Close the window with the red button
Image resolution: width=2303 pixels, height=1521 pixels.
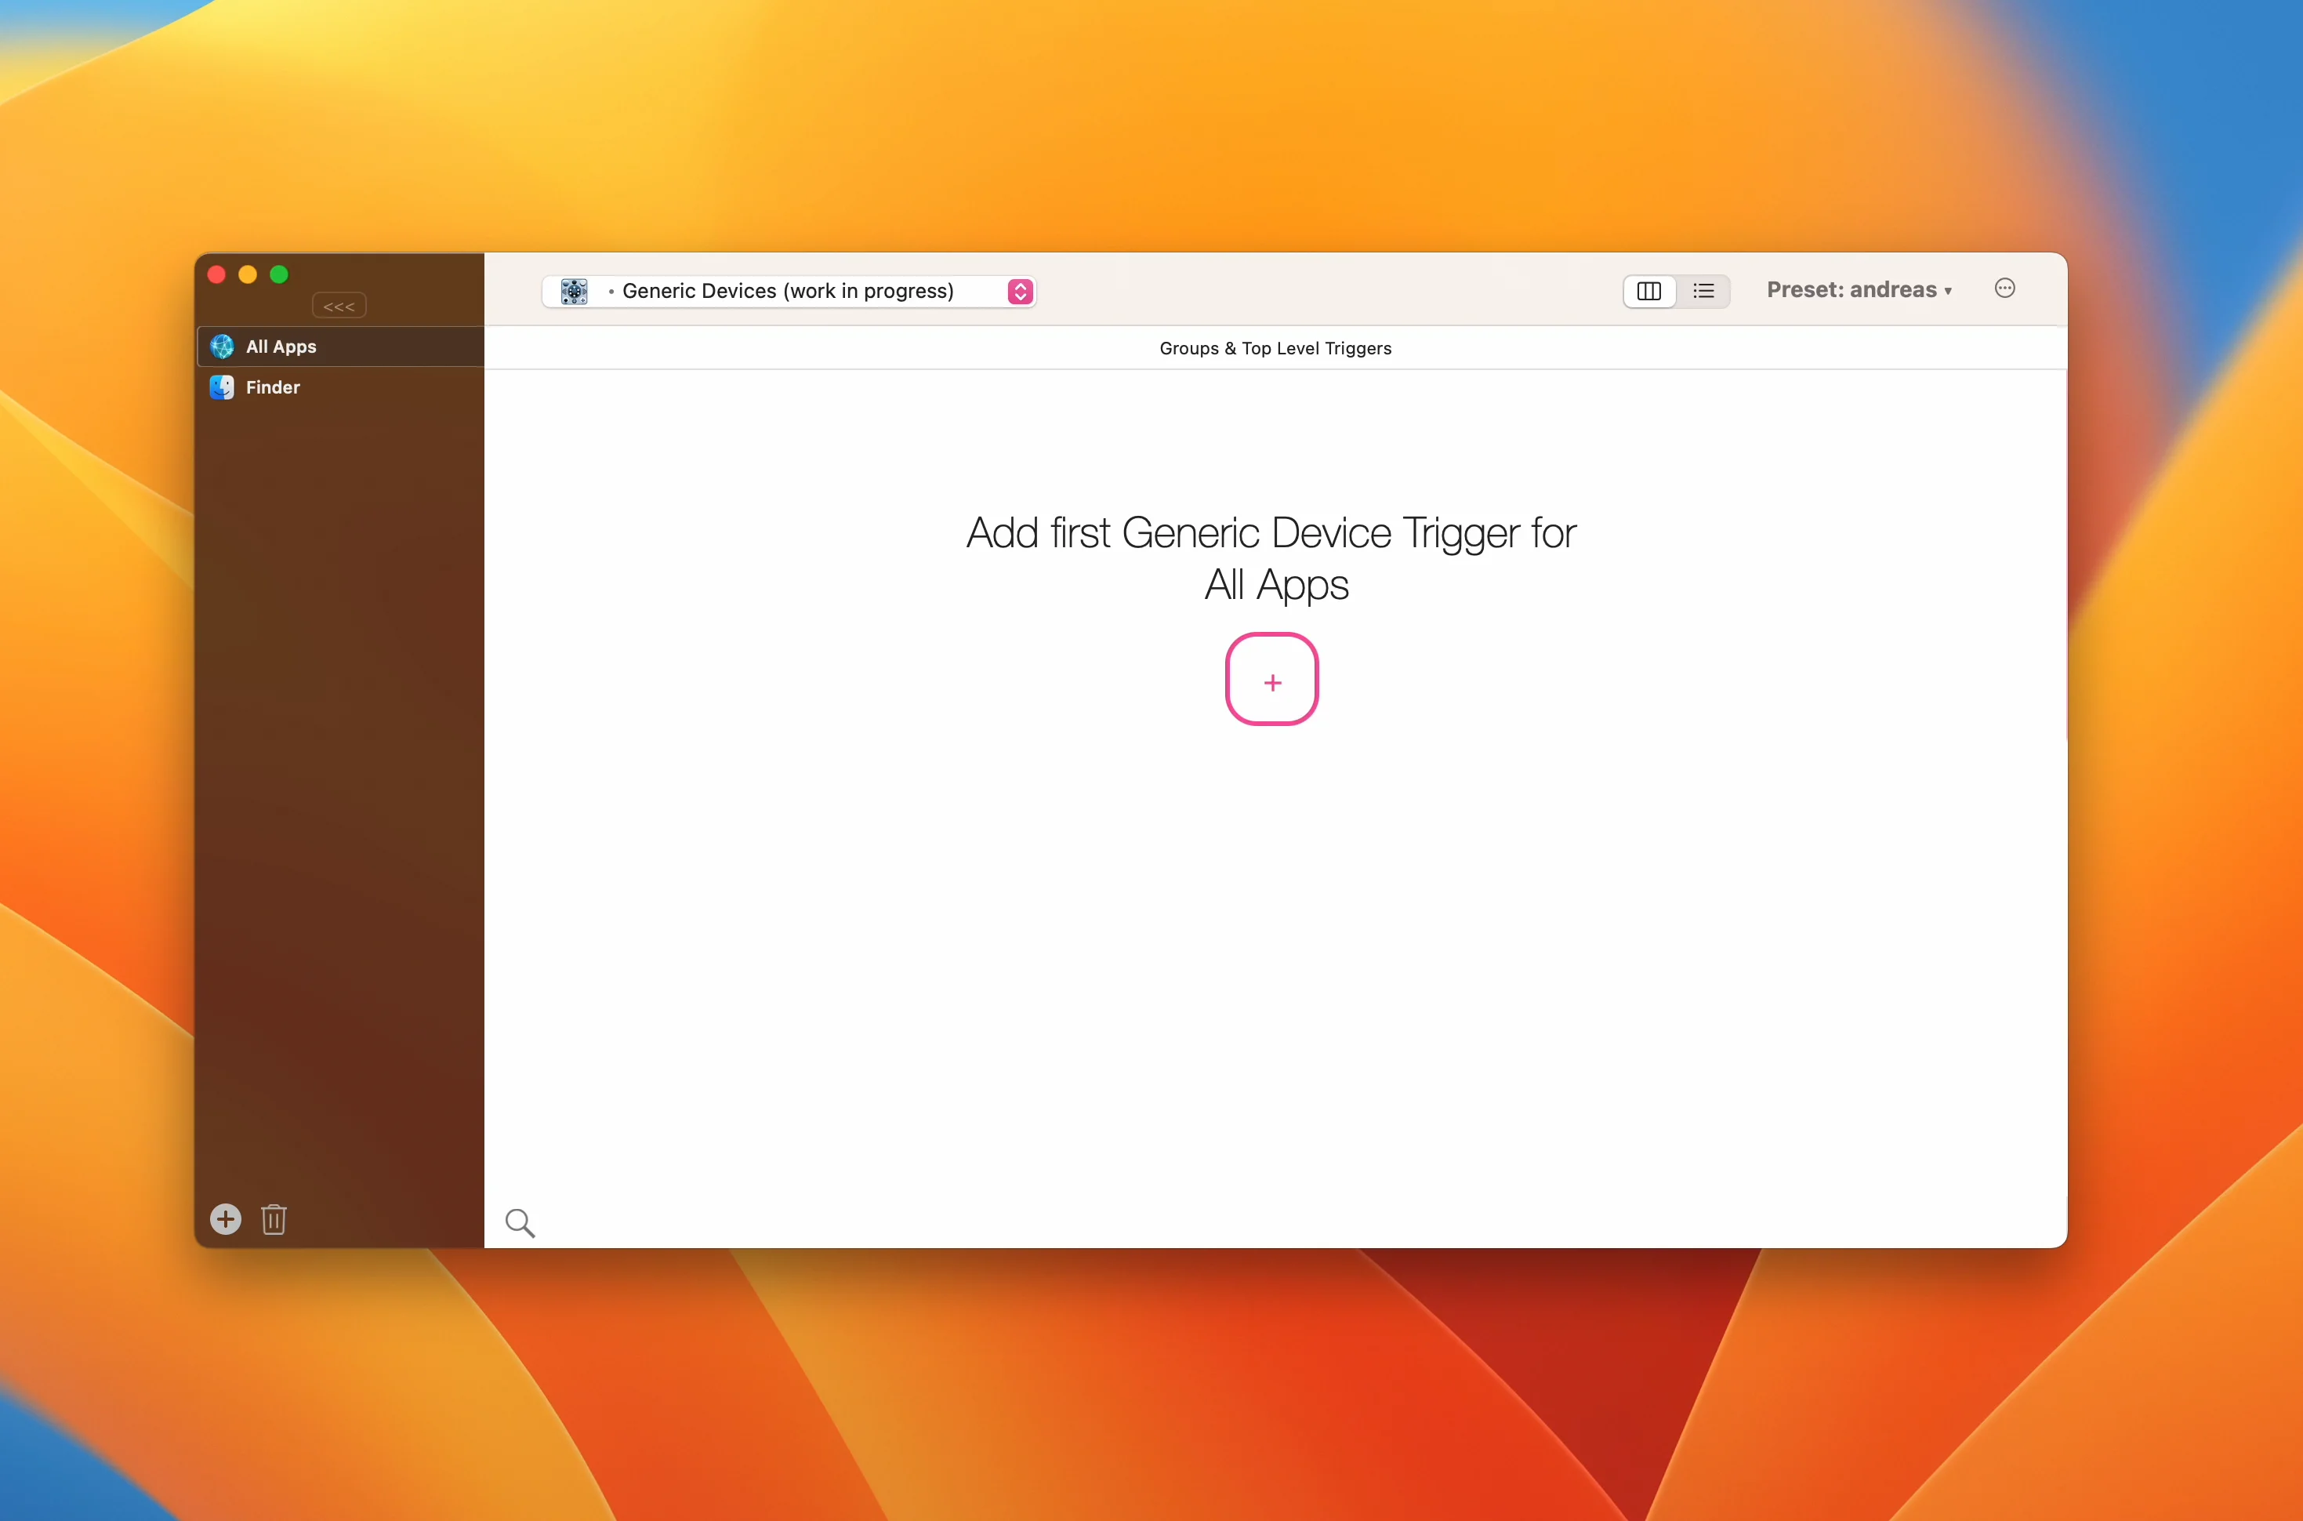217,274
